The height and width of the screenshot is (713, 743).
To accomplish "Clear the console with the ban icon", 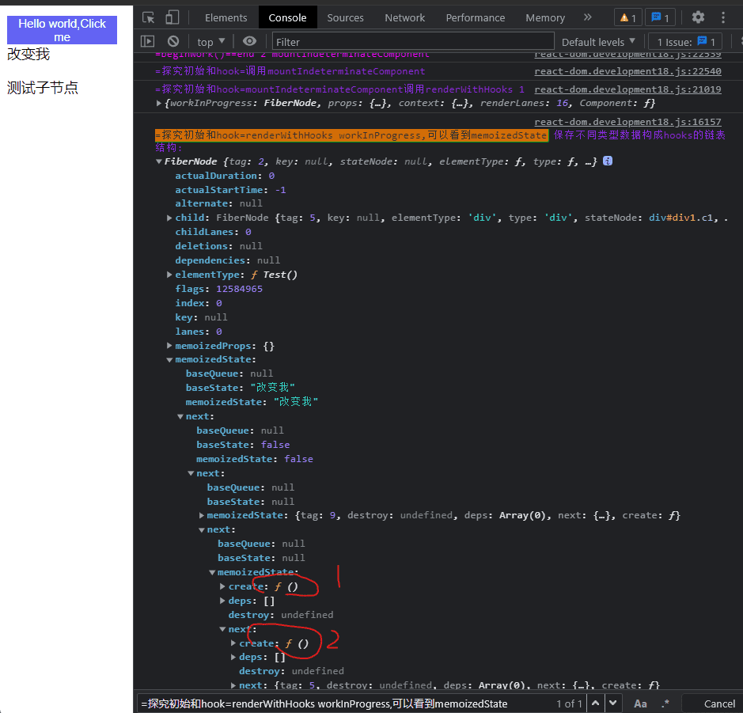I will [173, 41].
